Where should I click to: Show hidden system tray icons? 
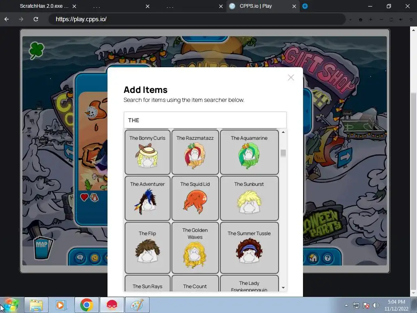346,305
